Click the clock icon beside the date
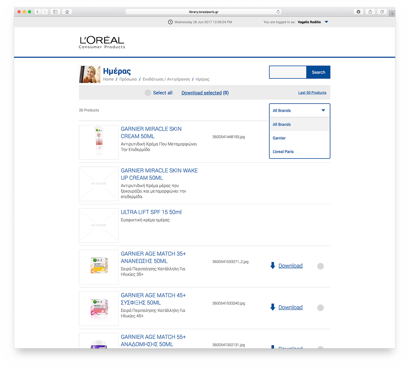Viewport: 409px width, 368px height. [x=170, y=22]
